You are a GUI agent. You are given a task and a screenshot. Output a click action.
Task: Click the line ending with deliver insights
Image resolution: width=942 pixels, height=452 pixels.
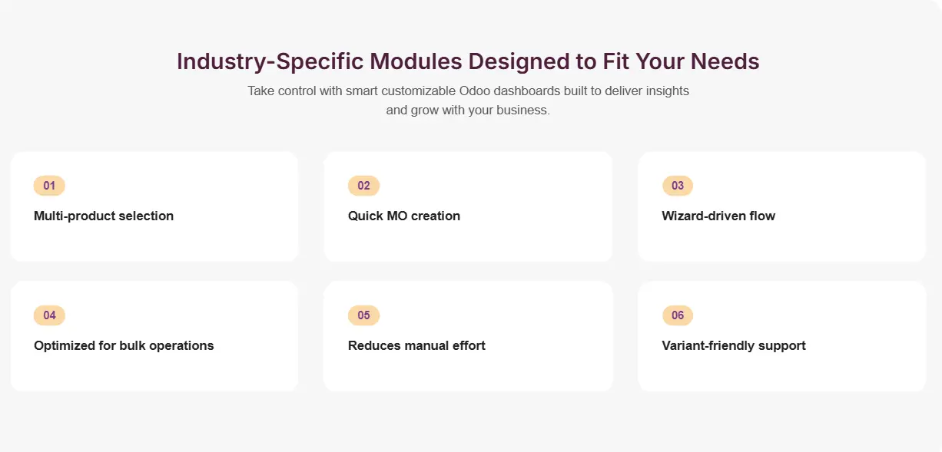click(468, 91)
